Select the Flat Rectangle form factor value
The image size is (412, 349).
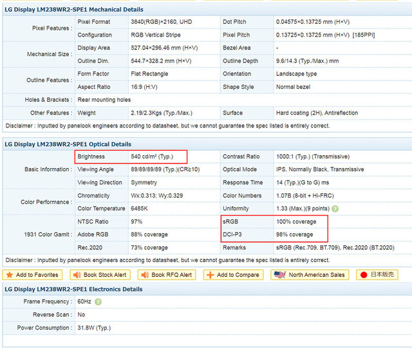click(149, 74)
